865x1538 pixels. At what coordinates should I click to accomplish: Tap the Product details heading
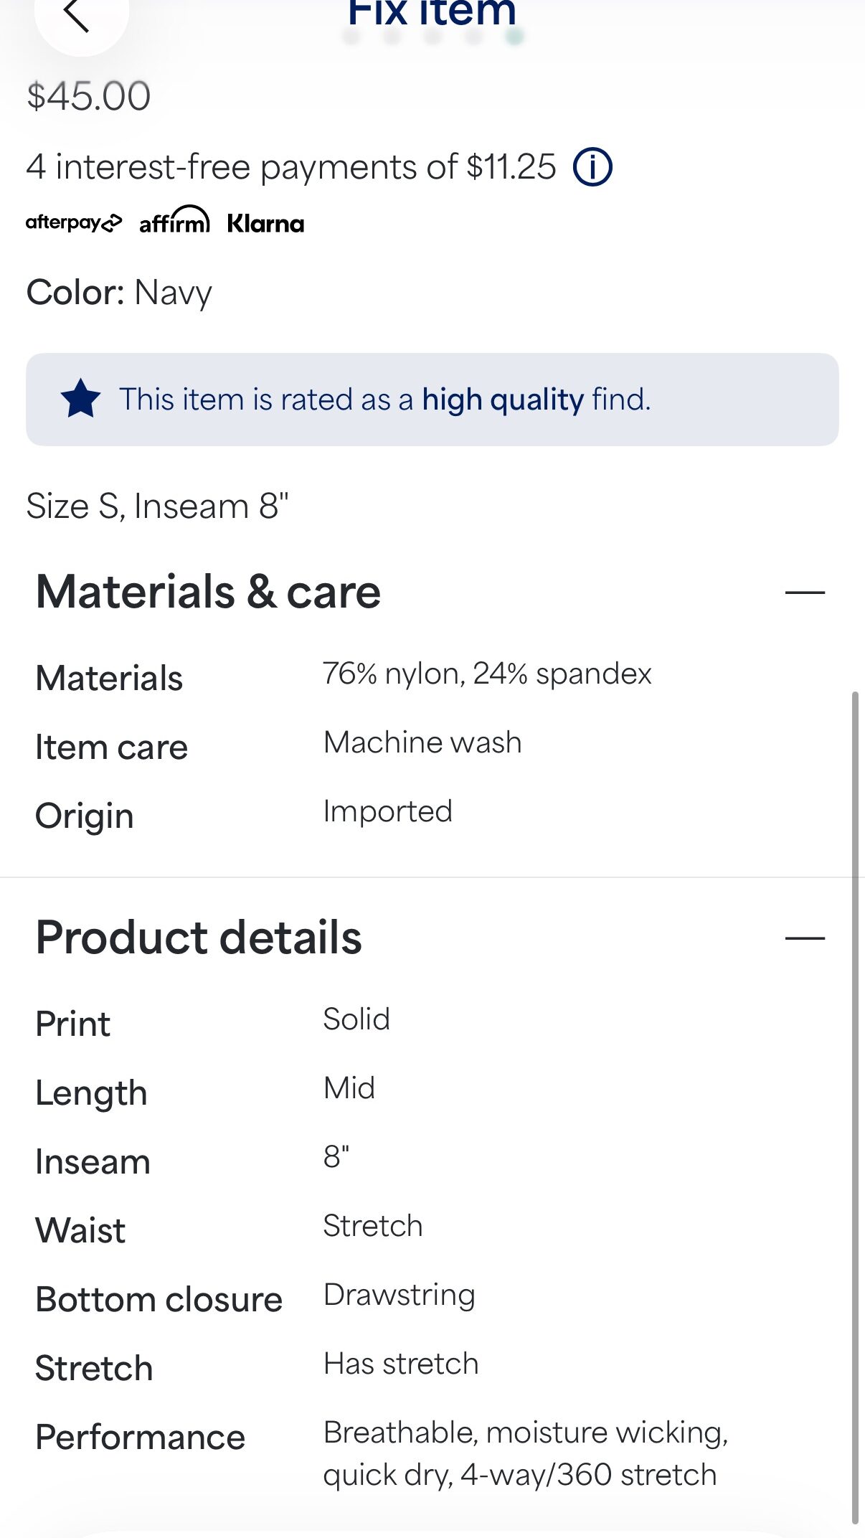tap(199, 937)
